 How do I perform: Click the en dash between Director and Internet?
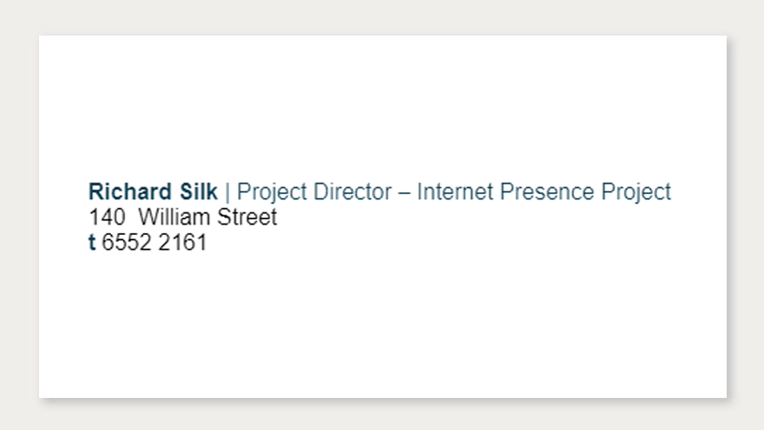pos(405,193)
